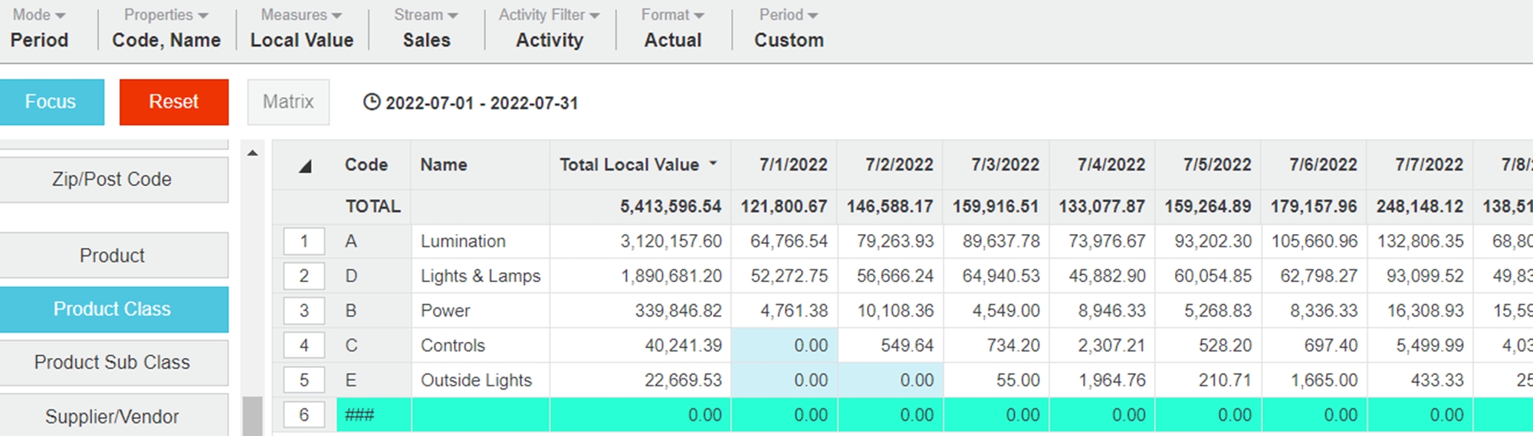Select row 1 checkbox for Lumination
1533x436 pixels.
point(304,242)
